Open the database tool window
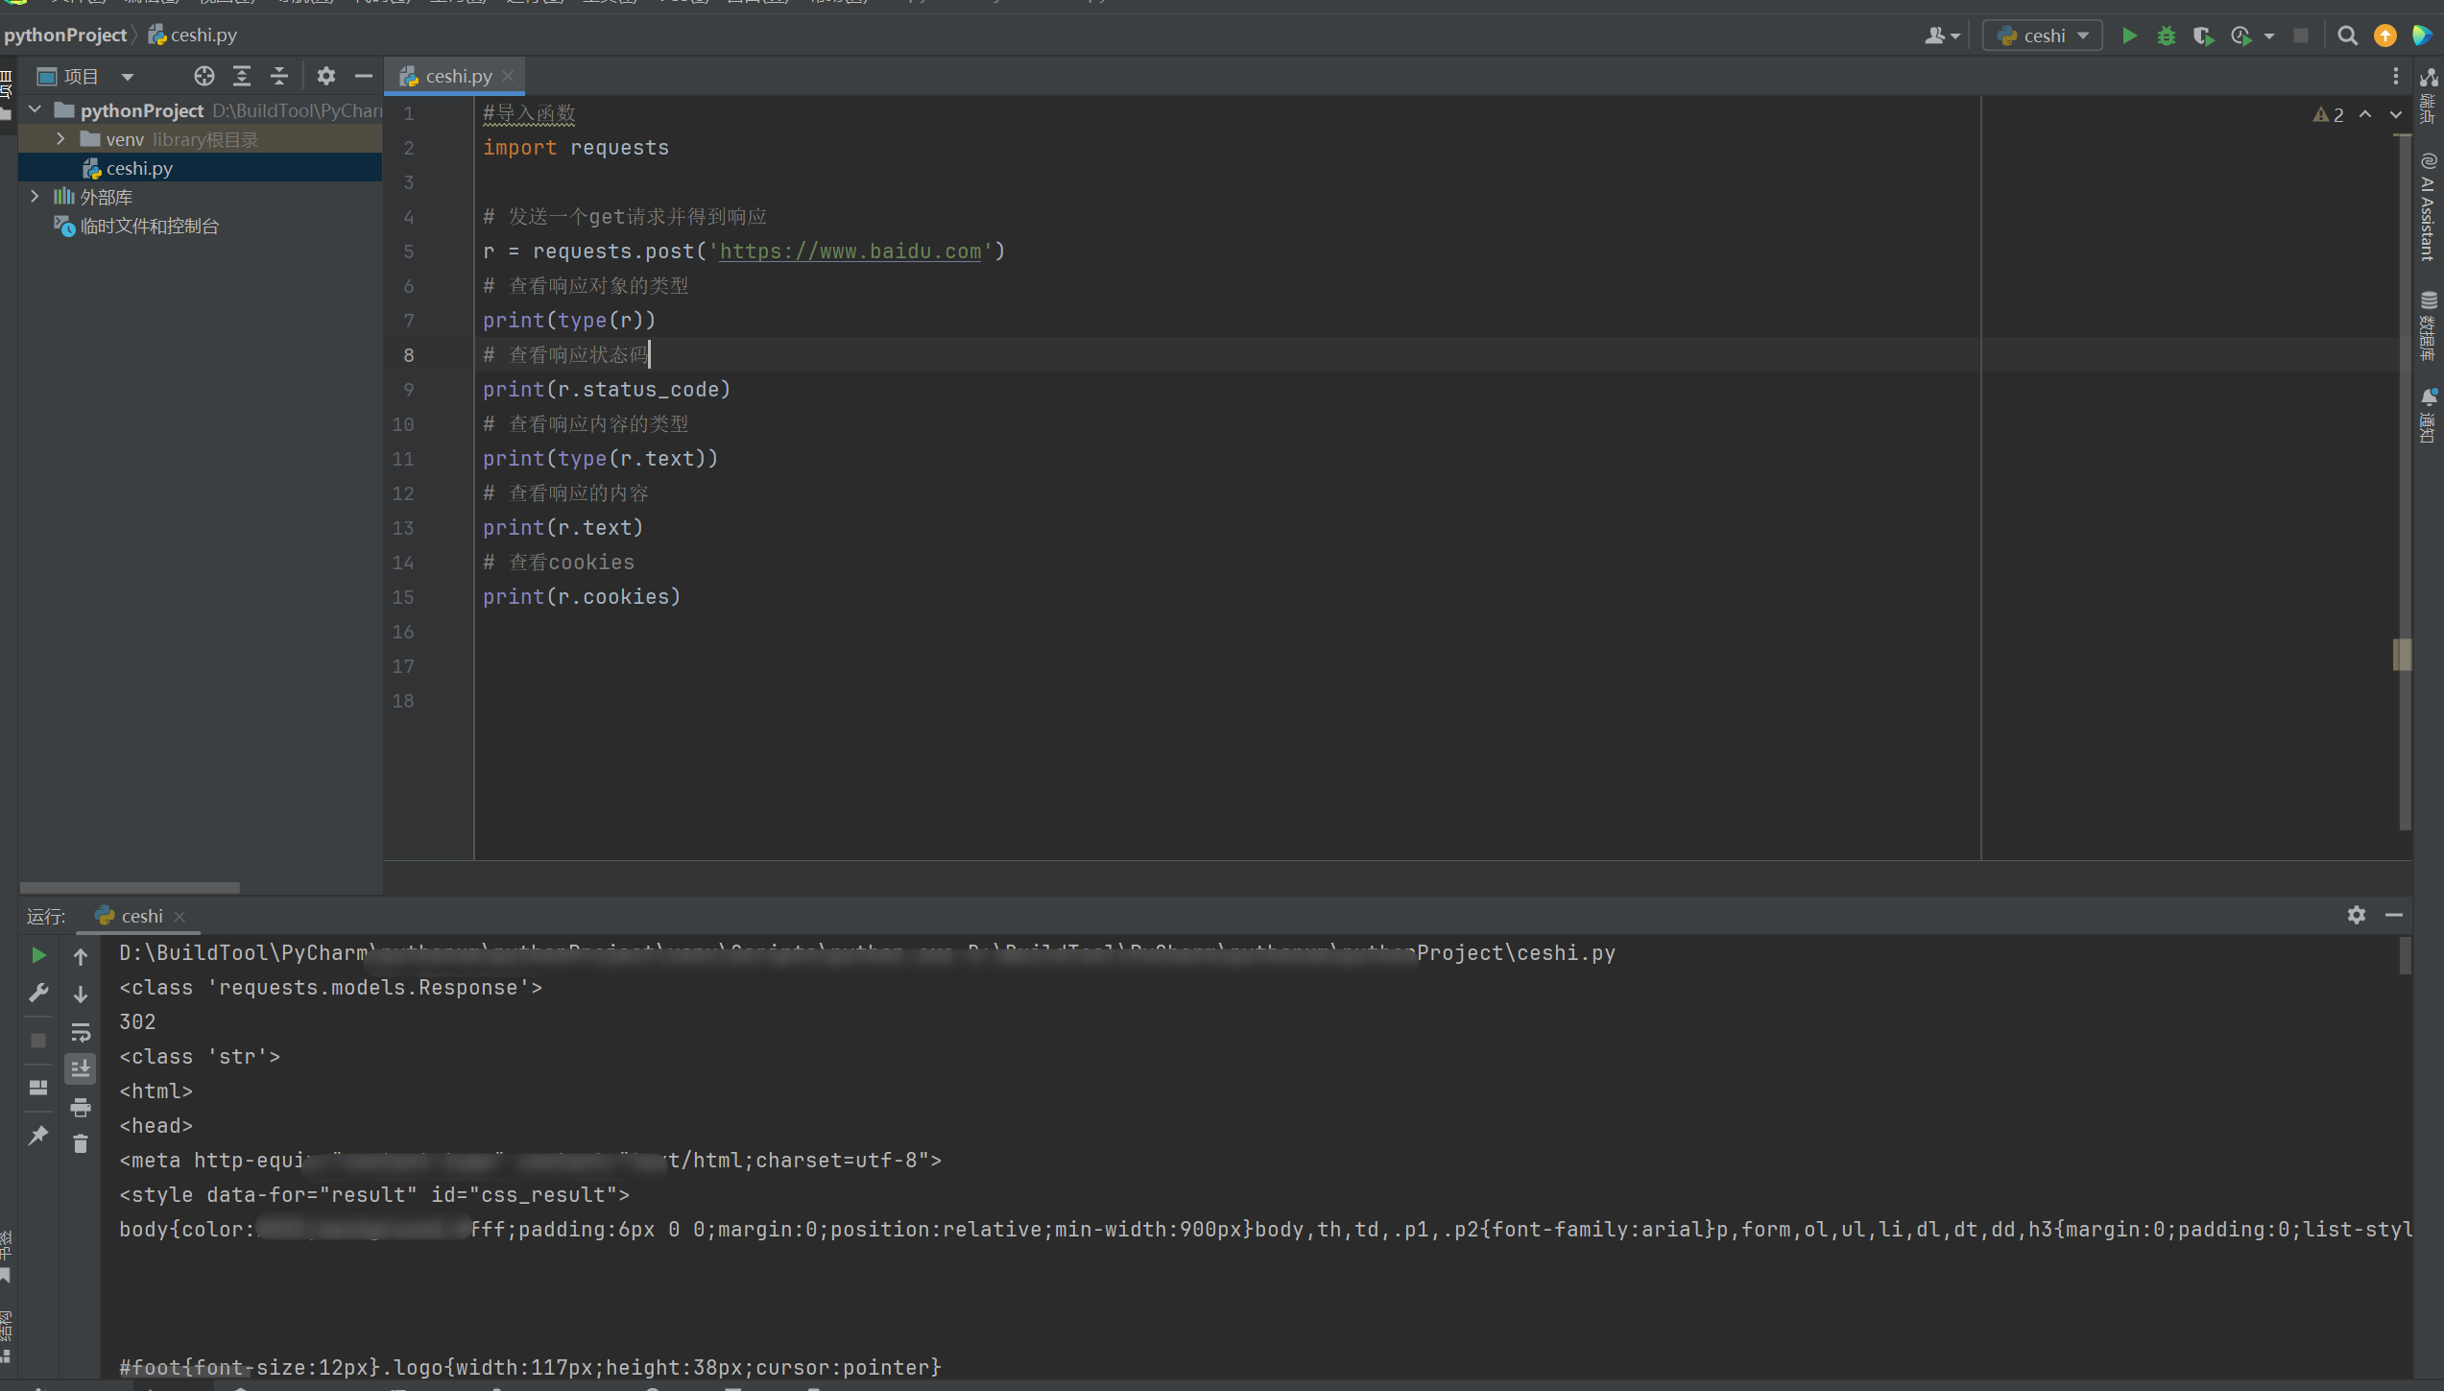The height and width of the screenshot is (1391, 2444). (2429, 326)
